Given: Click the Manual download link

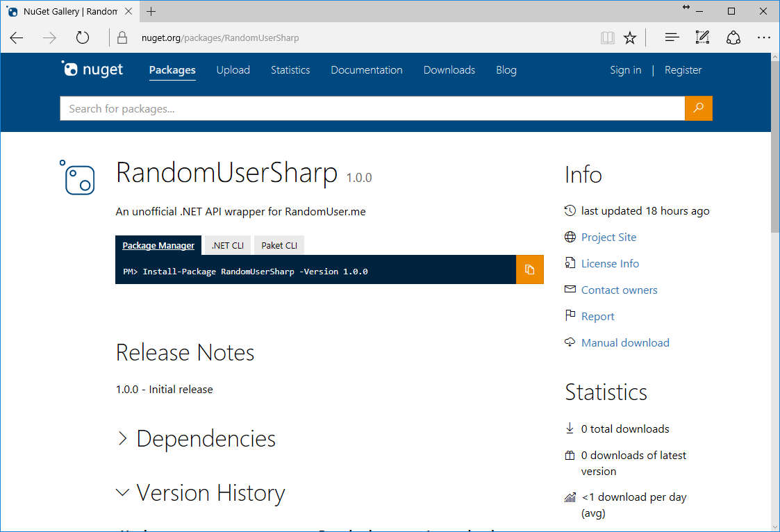Looking at the screenshot, I should coord(625,343).
